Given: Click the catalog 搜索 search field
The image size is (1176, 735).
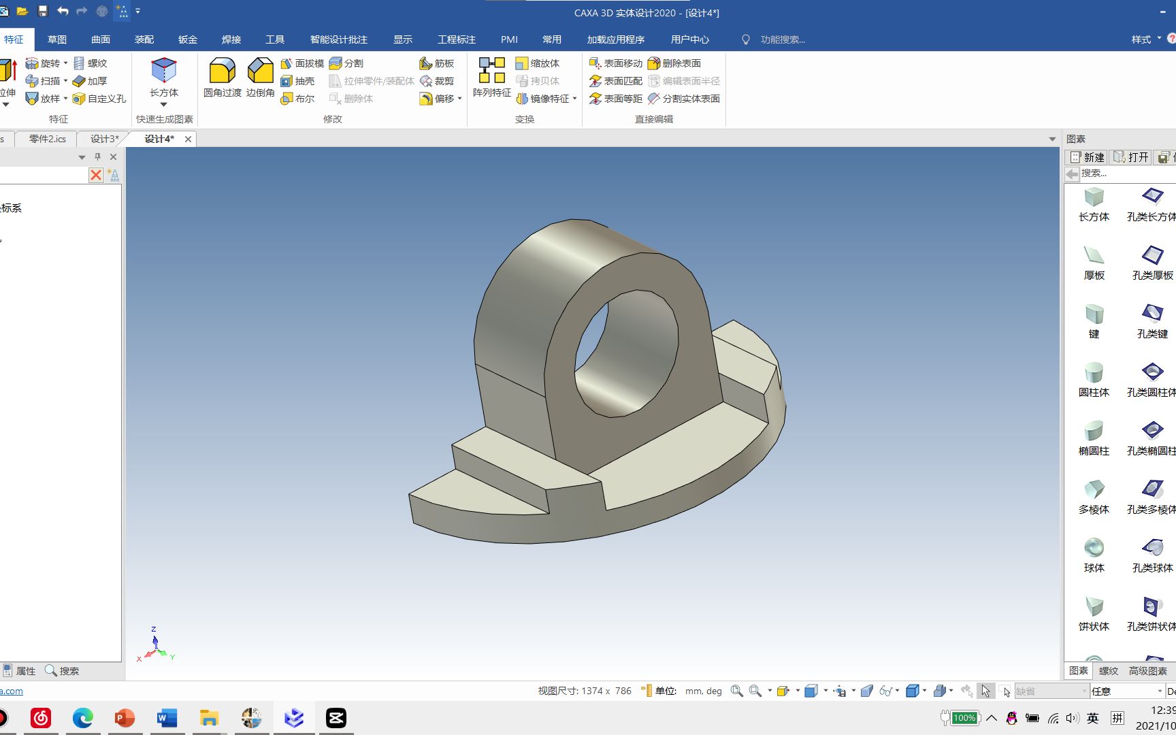Looking at the screenshot, I should [1127, 174].
